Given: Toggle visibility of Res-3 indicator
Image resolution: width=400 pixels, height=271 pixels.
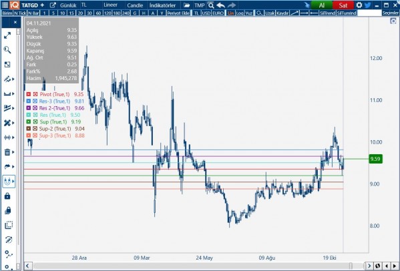Looking at the screenshot, I should pos(35,101).
